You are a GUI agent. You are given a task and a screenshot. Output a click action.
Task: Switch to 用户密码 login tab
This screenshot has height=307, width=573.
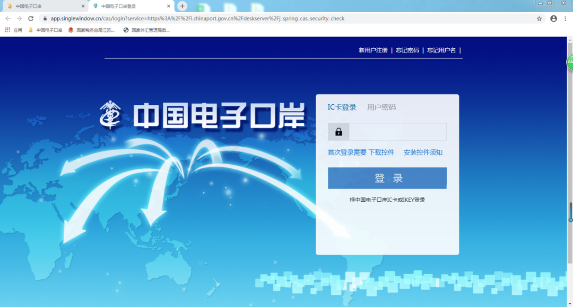tap(381, 107)
